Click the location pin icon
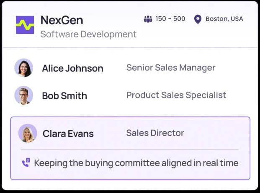The image size is (260, 193). tap(198, 19)
